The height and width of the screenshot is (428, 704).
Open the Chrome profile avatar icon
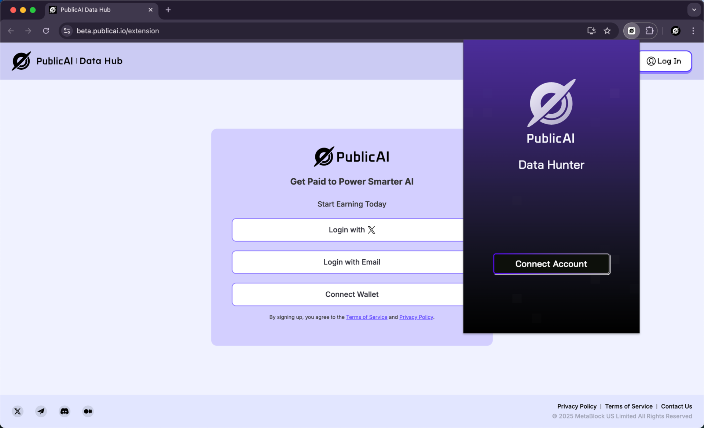tap(675, 31)
